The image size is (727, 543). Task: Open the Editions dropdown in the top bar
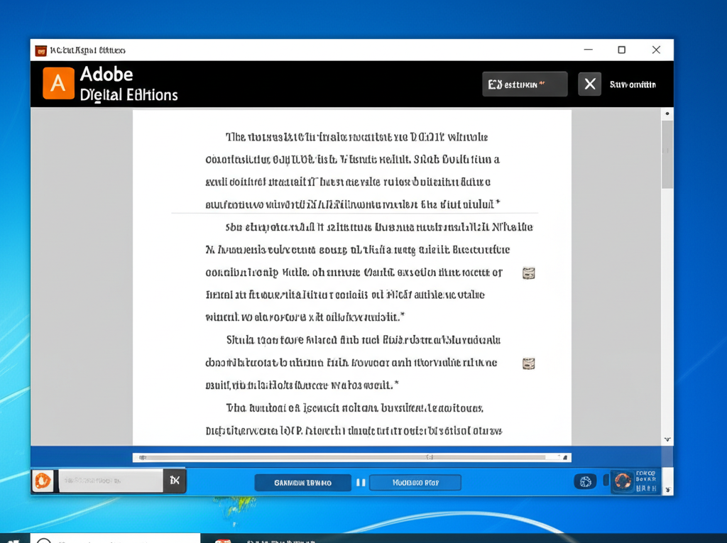click(x=525, y=84)
